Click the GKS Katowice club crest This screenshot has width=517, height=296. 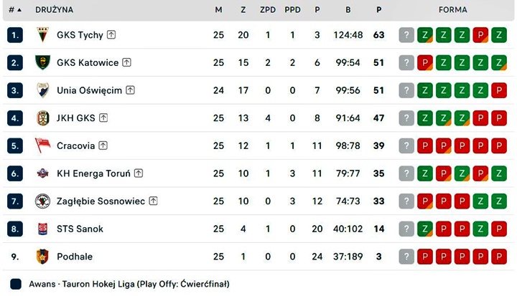(42, 63)
